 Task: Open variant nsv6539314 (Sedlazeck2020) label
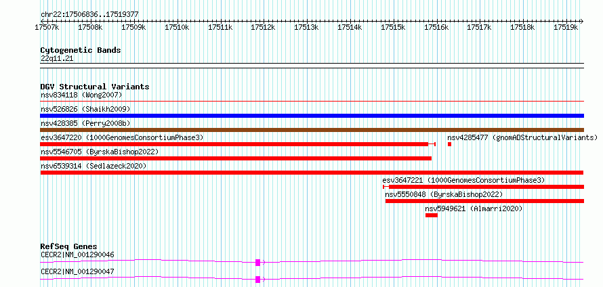tap(93, 166)
